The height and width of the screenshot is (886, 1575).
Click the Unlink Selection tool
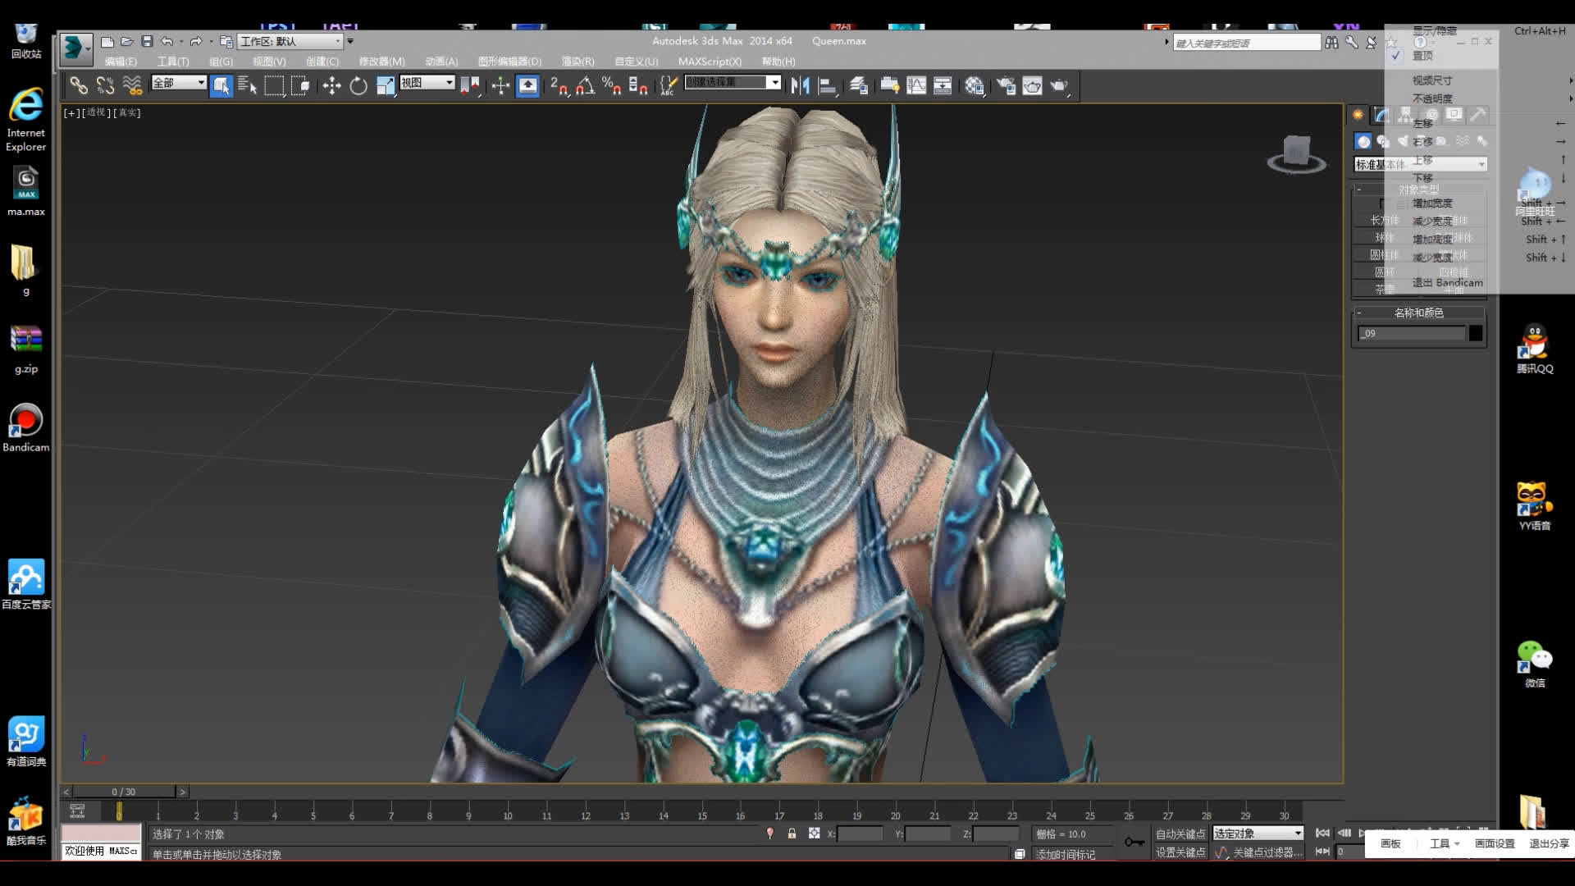[x=106, y=85]
